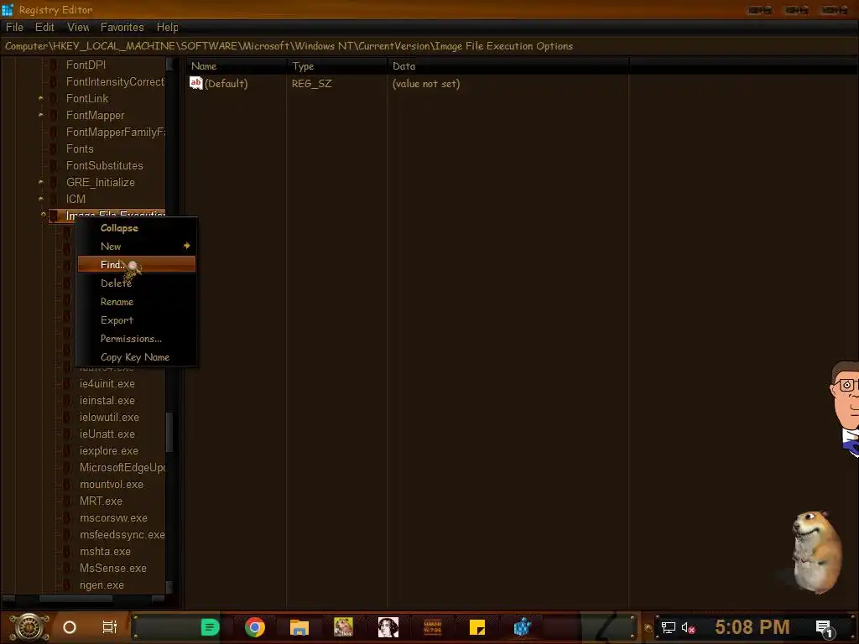Click the REG_SZ type cell
This screenshot has width=859, height=644.
[312, 83]
